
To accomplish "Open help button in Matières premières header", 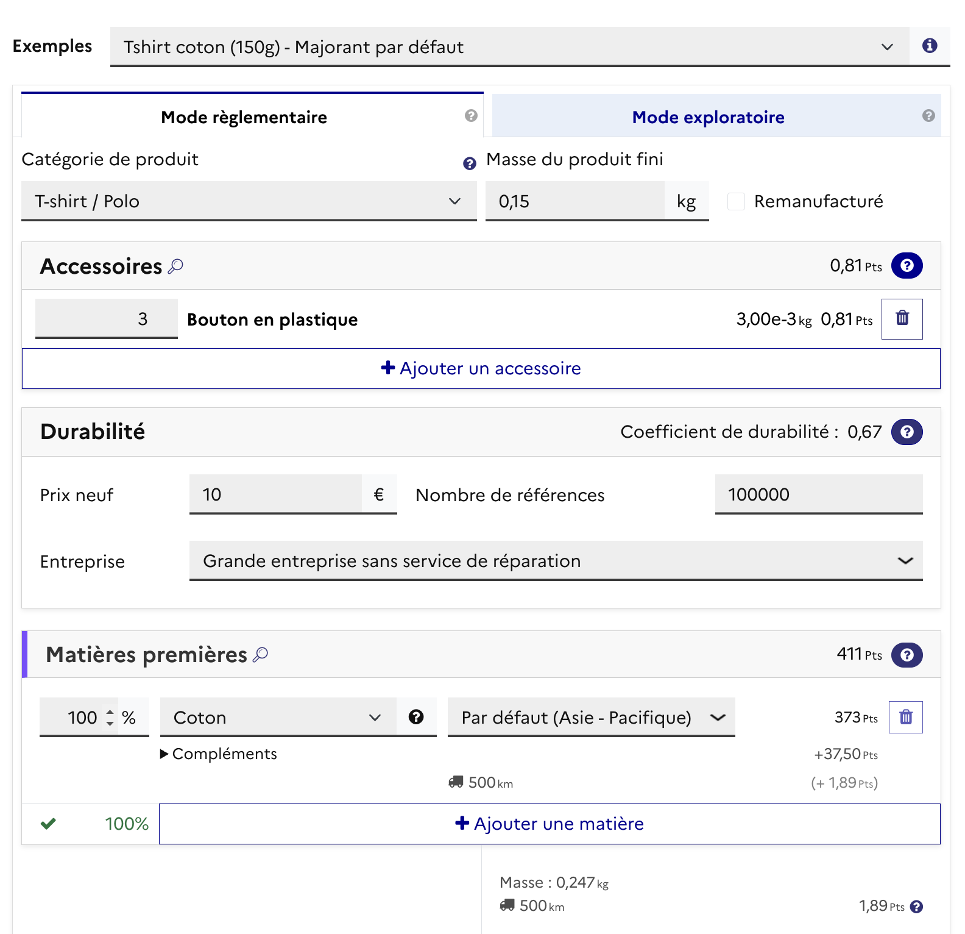I will coord(907,655).
